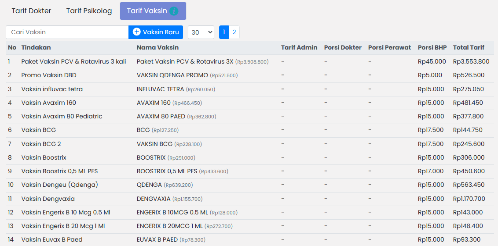The width and height of the screenshot is (498, 246).
Task: Select the Promo Vaksin DBD entry
Action: click(x=49, y=75)
